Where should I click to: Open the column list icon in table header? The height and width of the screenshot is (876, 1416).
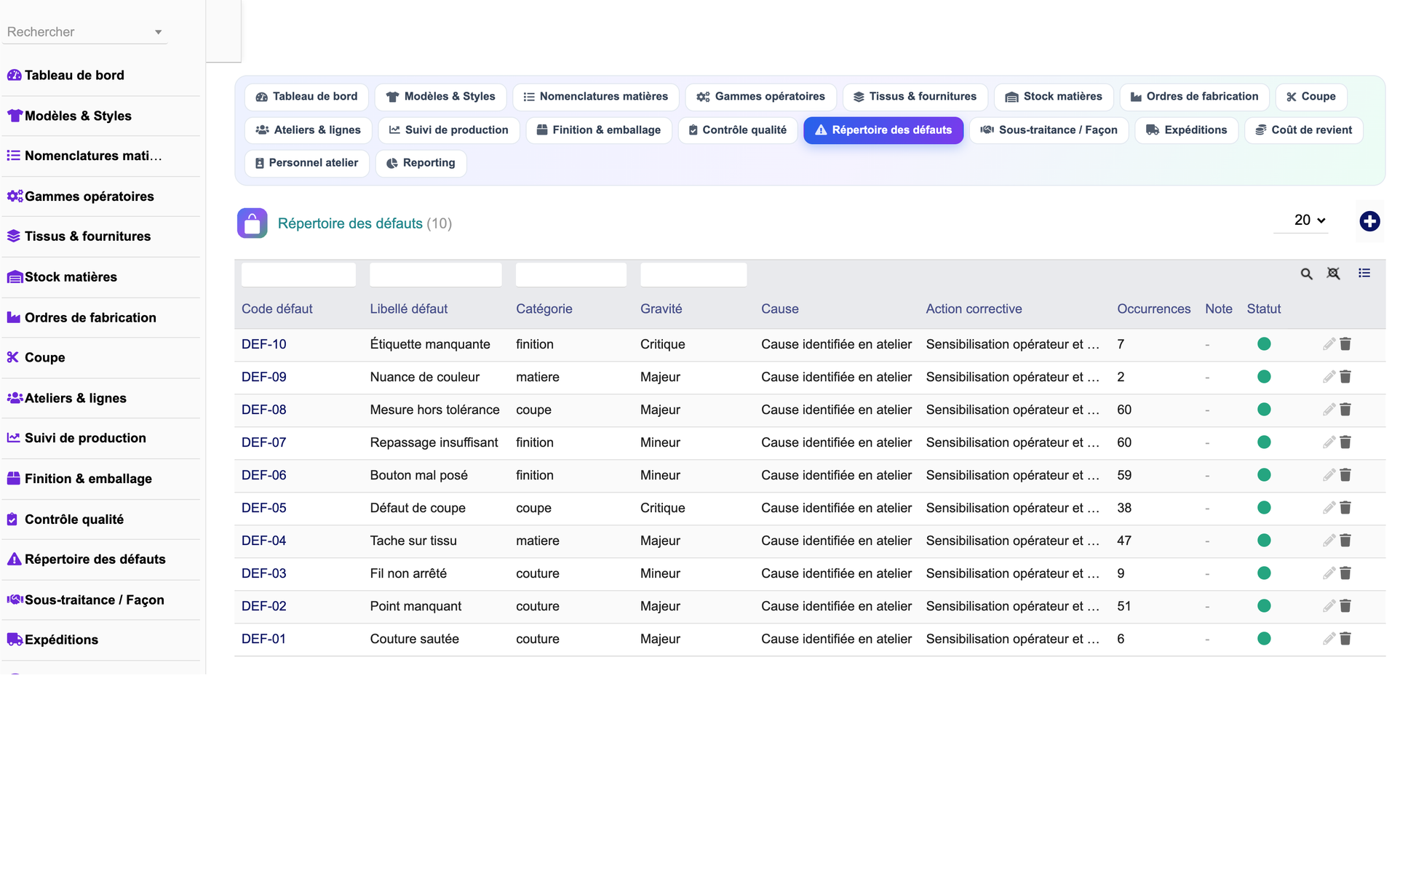[1364, 273]
